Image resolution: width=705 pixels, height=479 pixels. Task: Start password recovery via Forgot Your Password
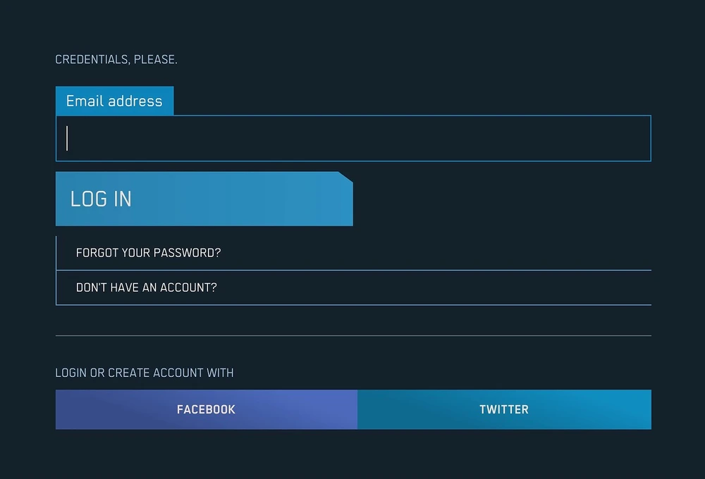(148, 253)
